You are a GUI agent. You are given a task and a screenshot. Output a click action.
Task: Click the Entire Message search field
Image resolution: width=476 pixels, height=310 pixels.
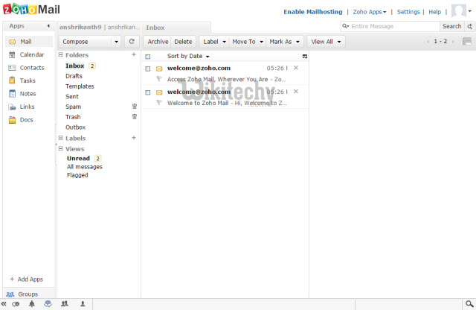(394, 26)
